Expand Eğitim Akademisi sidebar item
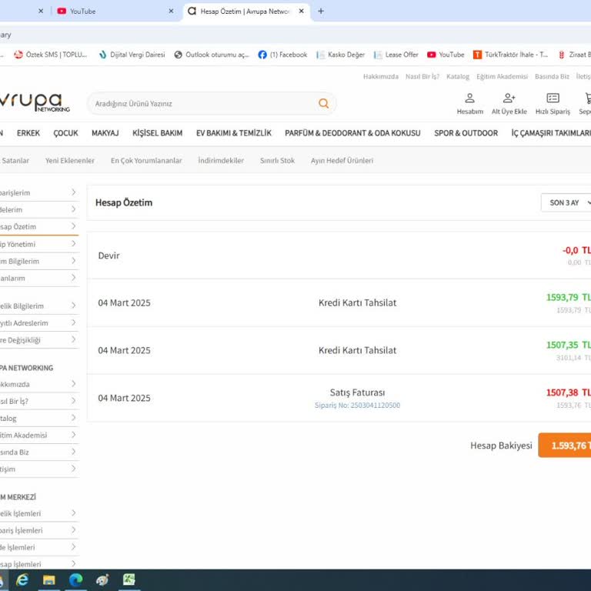The image size is (591, 591). tap(74, 435)
